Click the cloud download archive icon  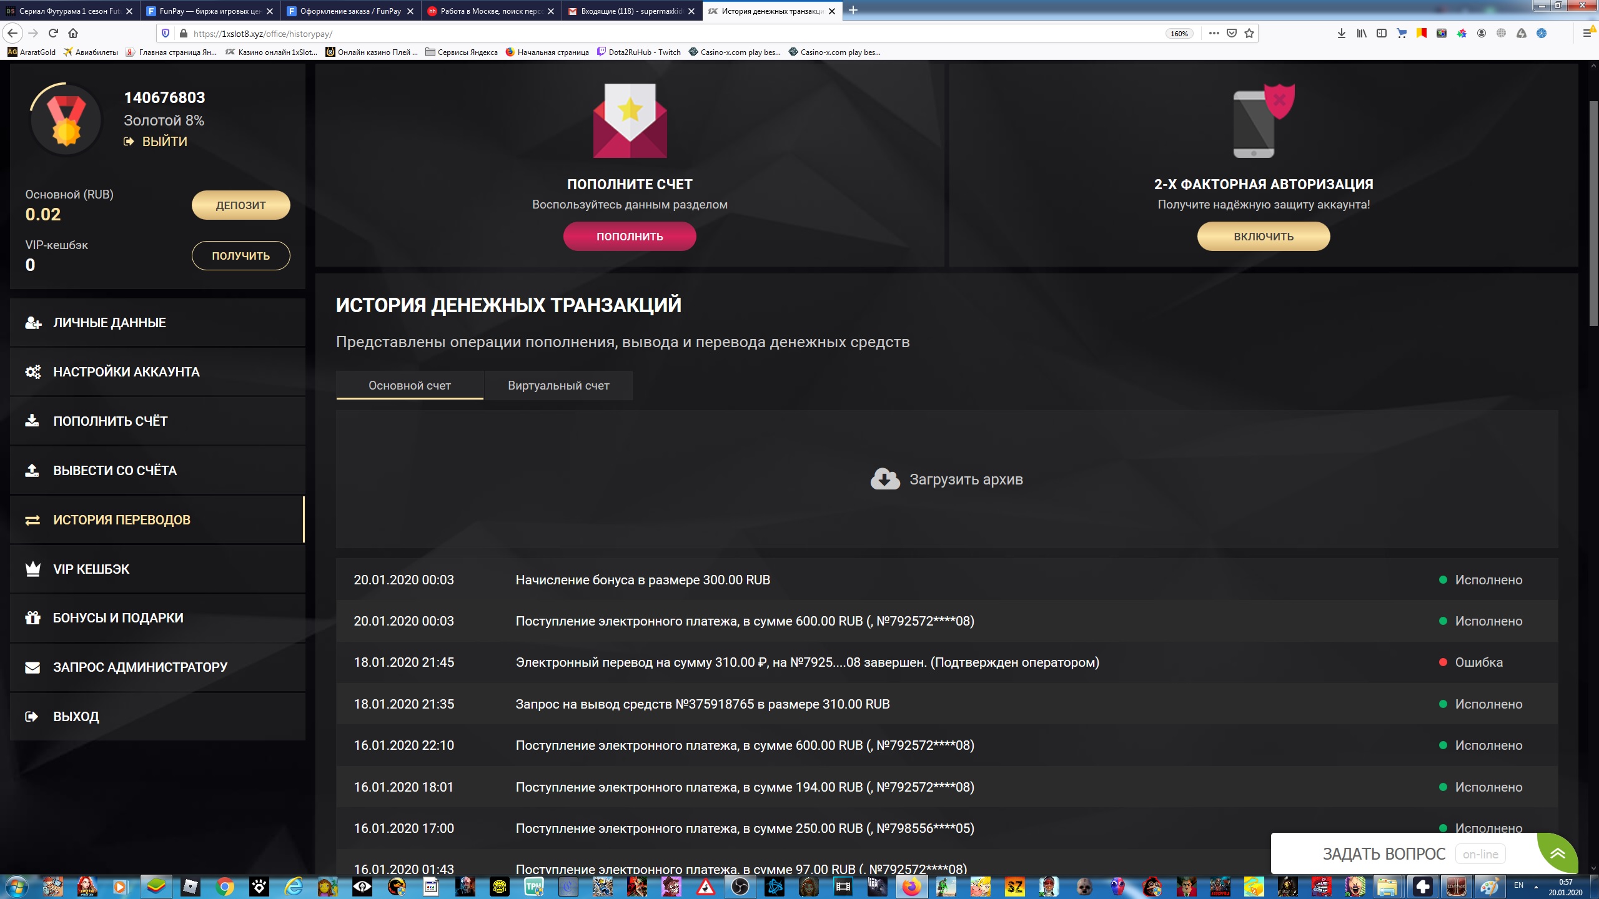(x=884, y=479)
